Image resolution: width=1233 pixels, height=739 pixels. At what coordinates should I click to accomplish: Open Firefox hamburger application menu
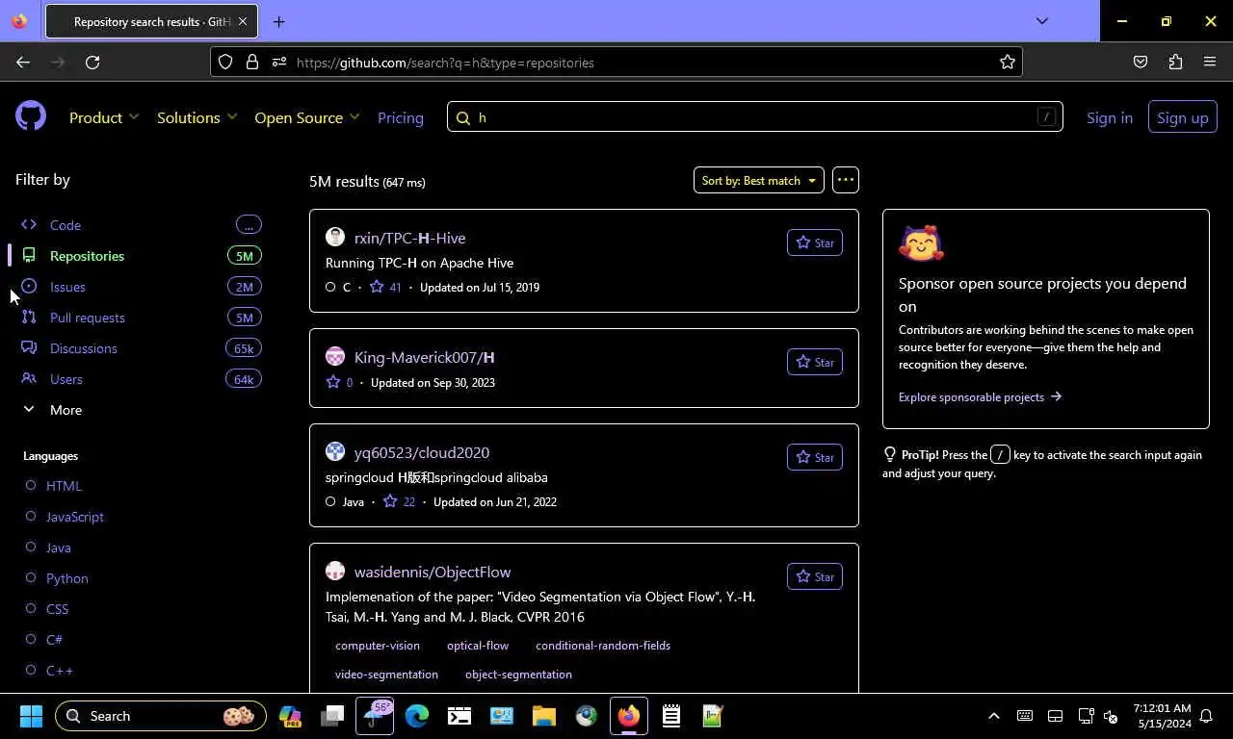[x=1210, y=62]
